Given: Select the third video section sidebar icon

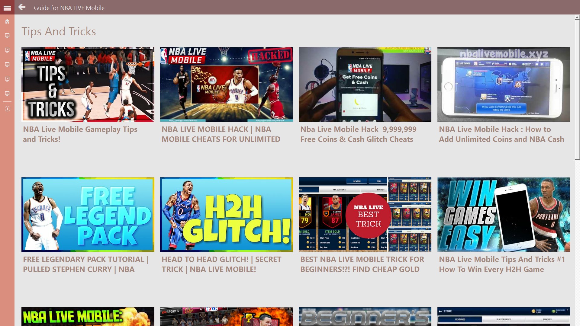Looking at the screenshot, I should coord(7,65).
